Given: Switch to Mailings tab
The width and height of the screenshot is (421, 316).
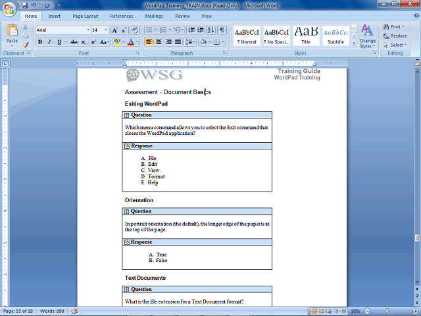Looking at the screenshot, I should click(154, 16).
